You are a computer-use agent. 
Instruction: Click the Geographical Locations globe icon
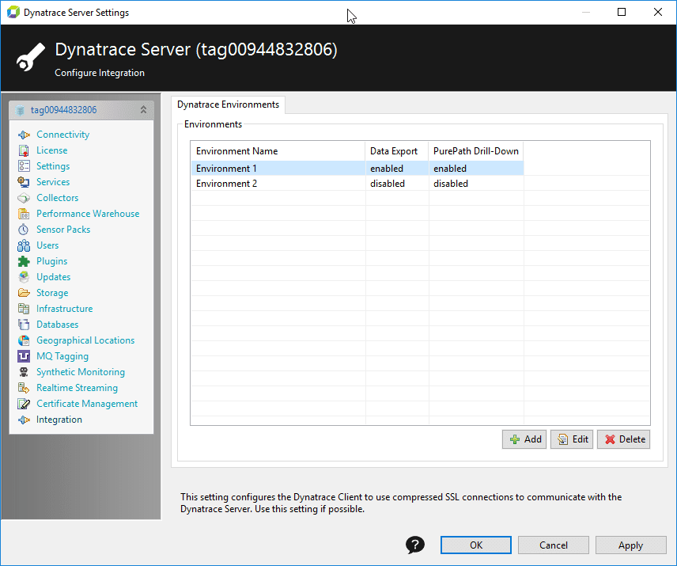coord(24,340)
